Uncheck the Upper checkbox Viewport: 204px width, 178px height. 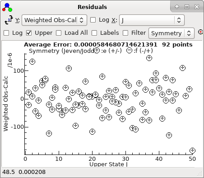(x=29, y=33)
